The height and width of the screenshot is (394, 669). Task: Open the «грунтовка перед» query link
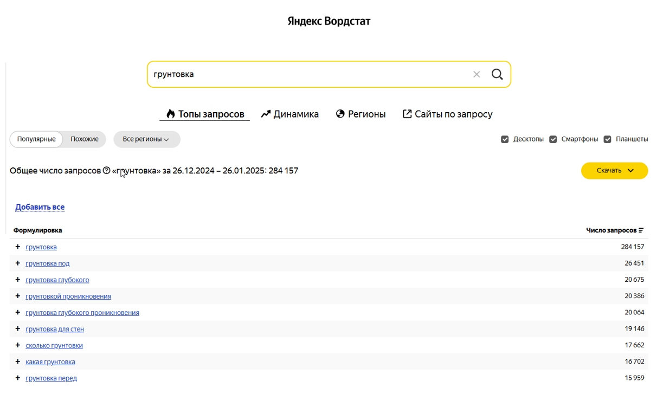52,379
